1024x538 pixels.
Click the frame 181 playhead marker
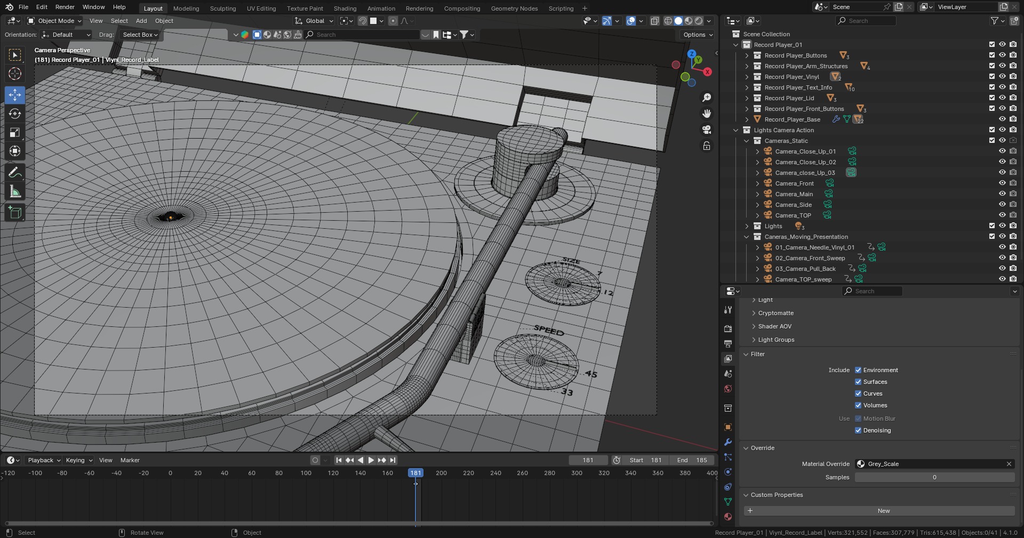point(415,473)
